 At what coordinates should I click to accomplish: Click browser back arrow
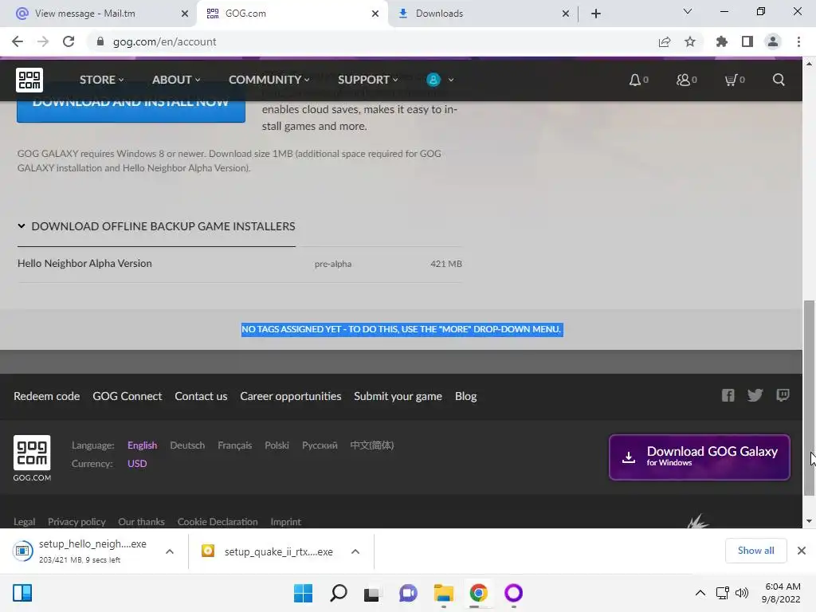pos(18,41)
